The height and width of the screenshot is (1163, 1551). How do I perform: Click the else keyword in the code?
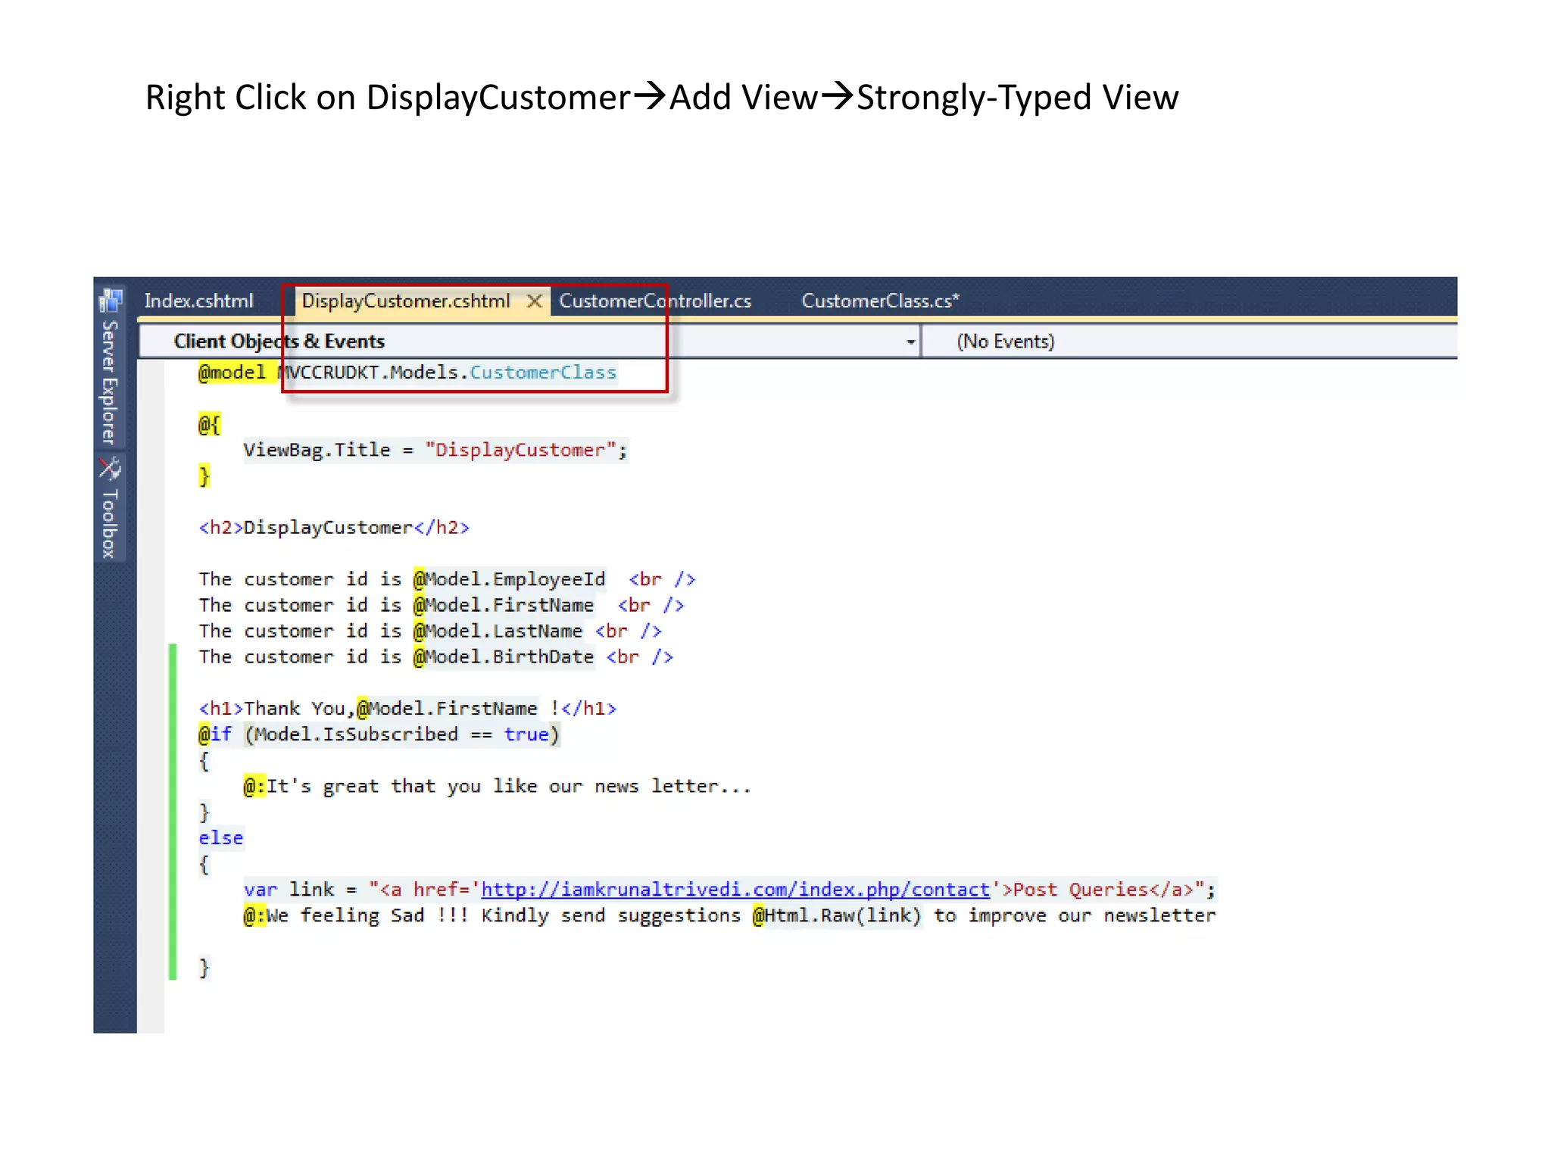click(x=221, y=838)
